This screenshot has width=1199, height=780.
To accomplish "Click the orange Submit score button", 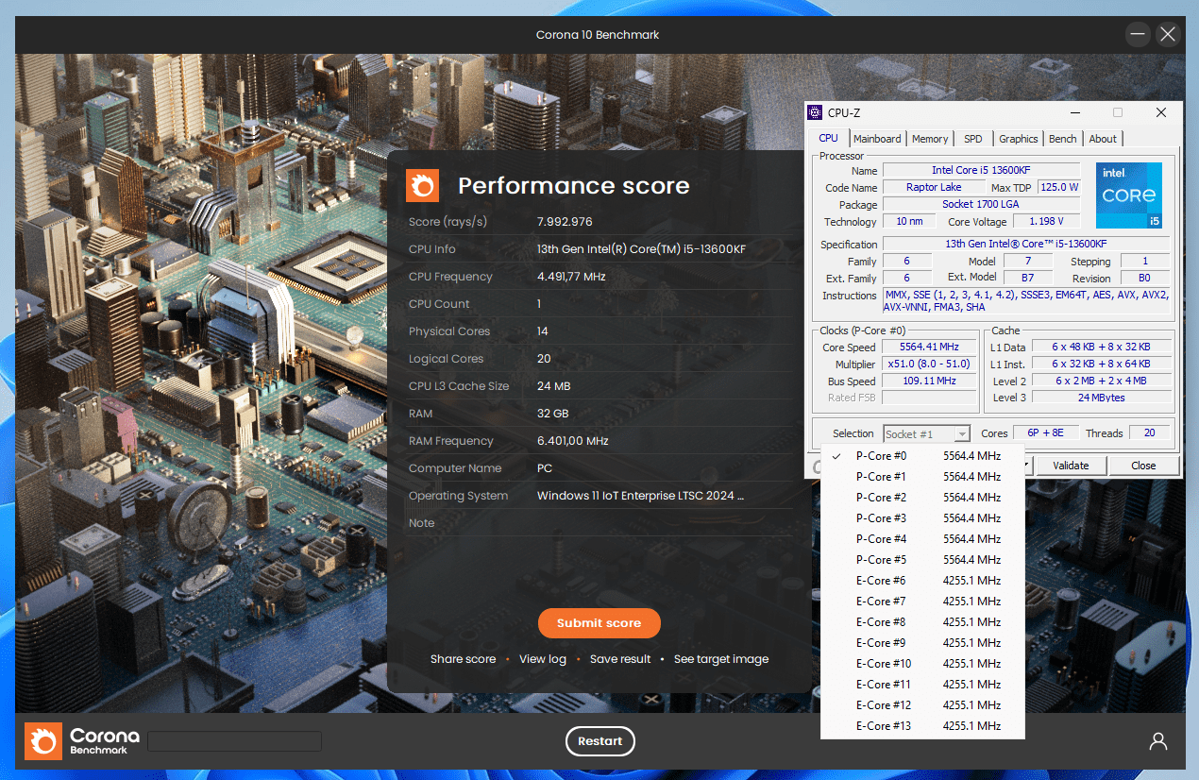I will click(599, 623).
